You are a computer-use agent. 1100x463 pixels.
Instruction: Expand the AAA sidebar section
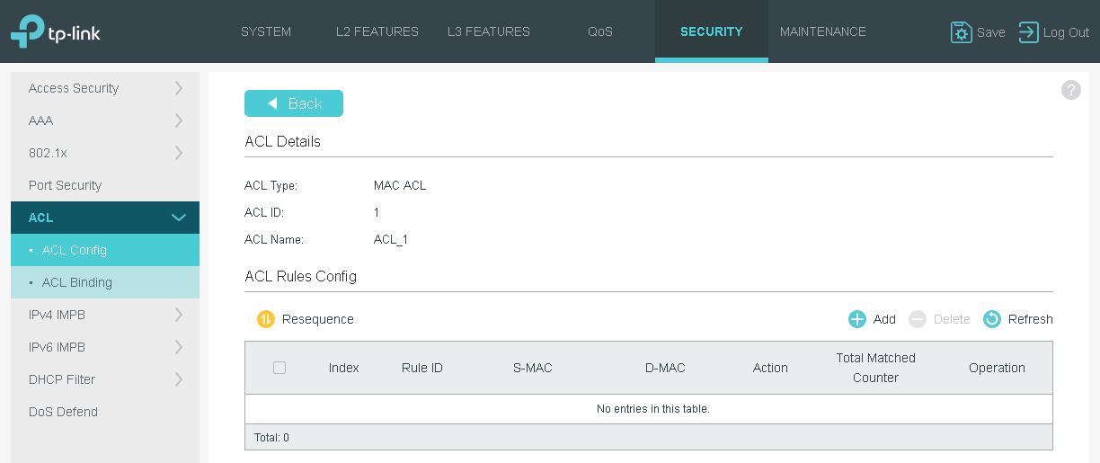coord(105,120)
